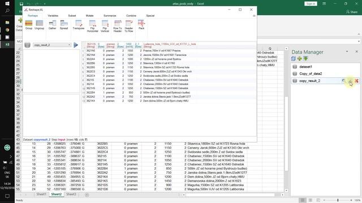
Task: Click the horizontal scrollbar right arrow
Action: click(283, 195)
